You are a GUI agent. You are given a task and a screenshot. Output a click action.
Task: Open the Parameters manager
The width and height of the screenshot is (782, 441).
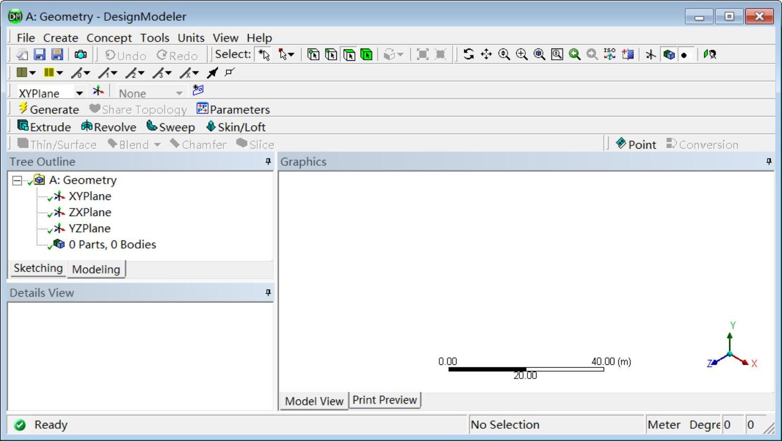(233, 109)
